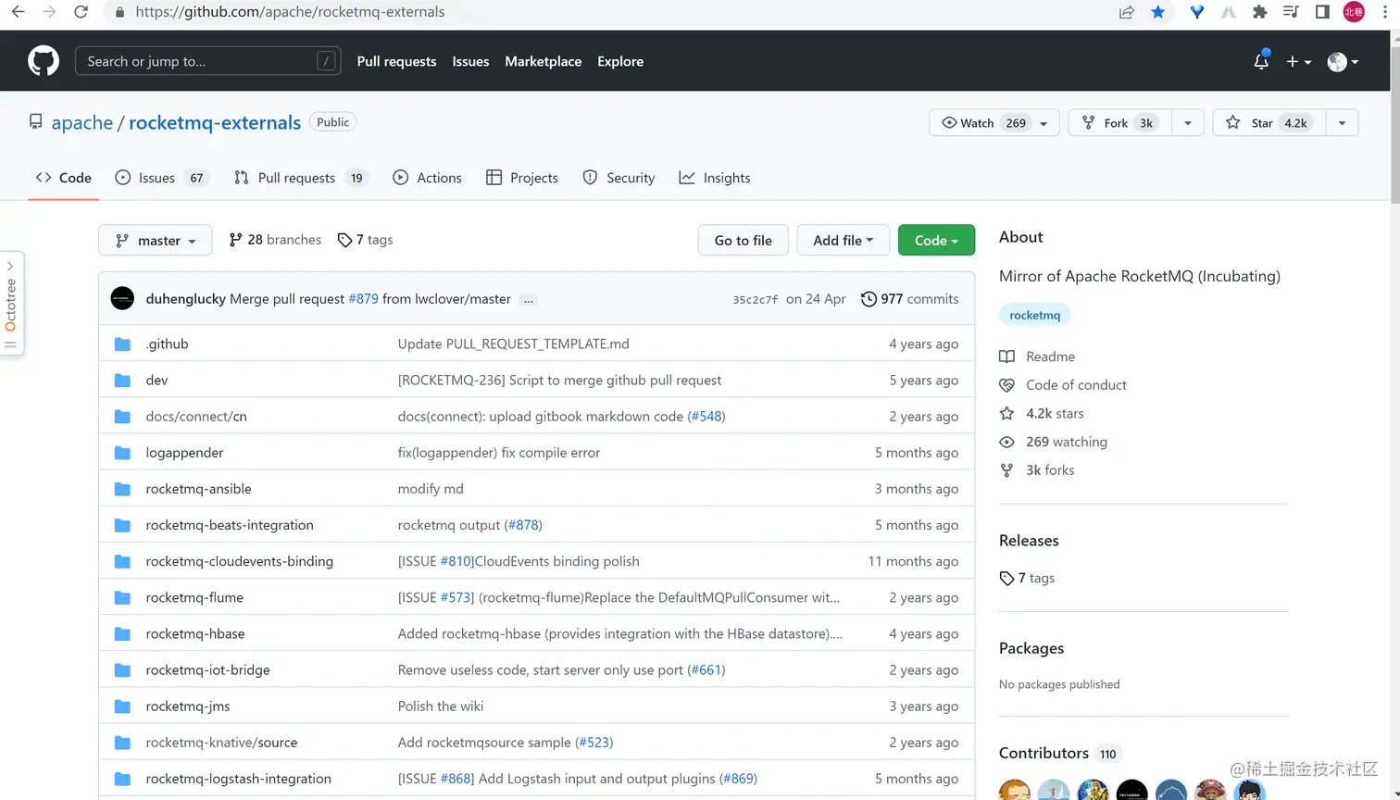Open the green Code dropdown button

click(936, 240)
